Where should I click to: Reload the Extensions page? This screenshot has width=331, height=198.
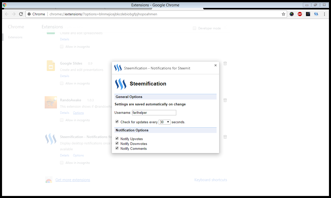click(21, 14)
